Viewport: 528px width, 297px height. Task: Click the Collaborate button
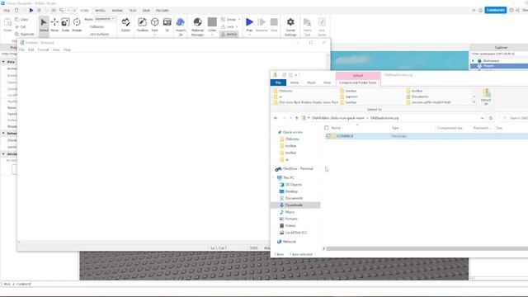coord(495,10)
